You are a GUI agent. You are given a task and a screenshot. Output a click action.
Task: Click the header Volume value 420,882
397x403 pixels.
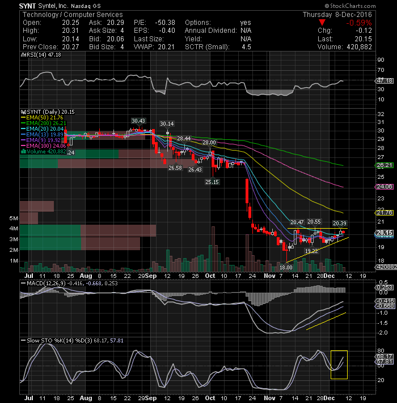tap(359, 47)
